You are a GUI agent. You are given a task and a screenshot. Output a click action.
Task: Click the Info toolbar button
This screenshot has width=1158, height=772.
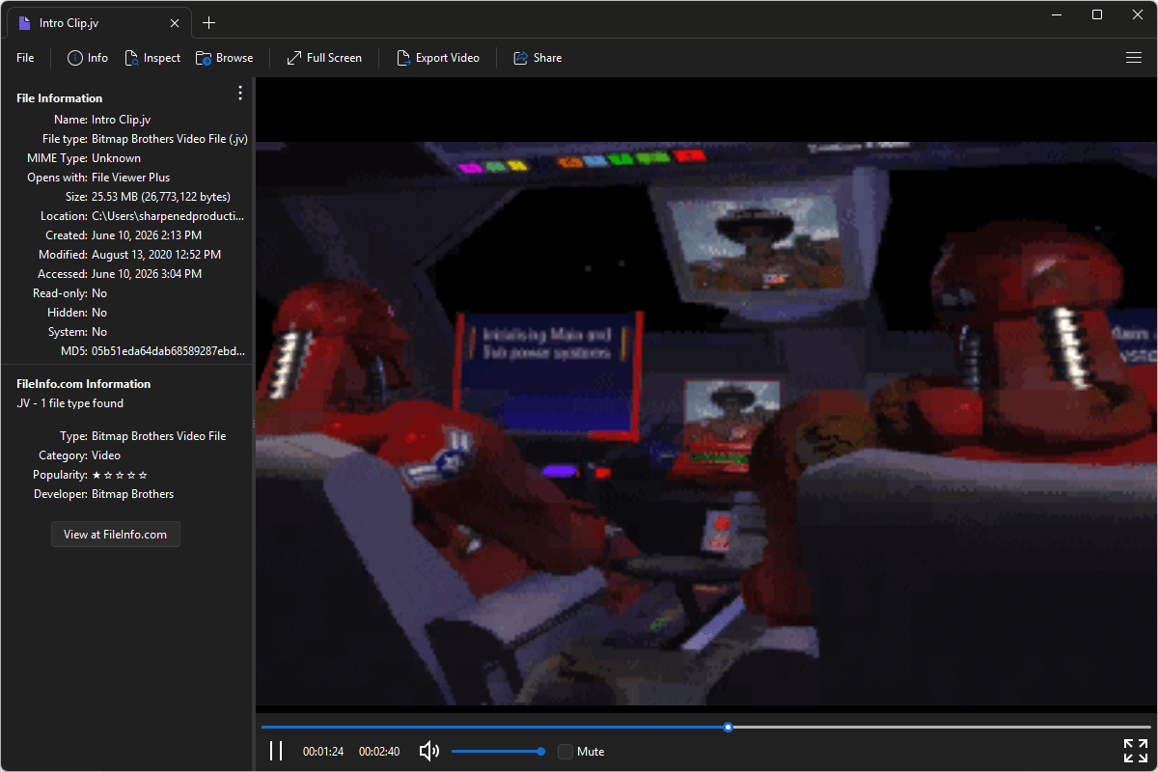coord(88,58)
